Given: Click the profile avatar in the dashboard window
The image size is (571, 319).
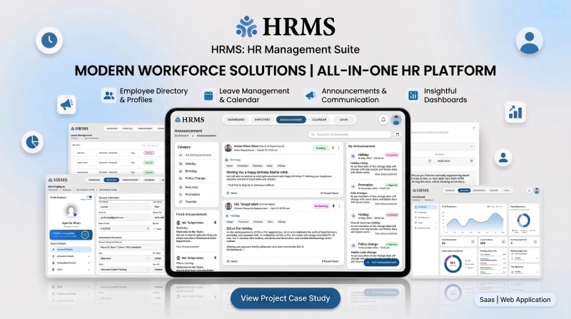Looking at the screenshot, I should [537, 191].
